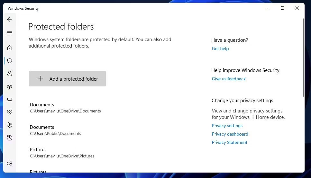Open Privacy dashboard link

[x=230, y=134]
